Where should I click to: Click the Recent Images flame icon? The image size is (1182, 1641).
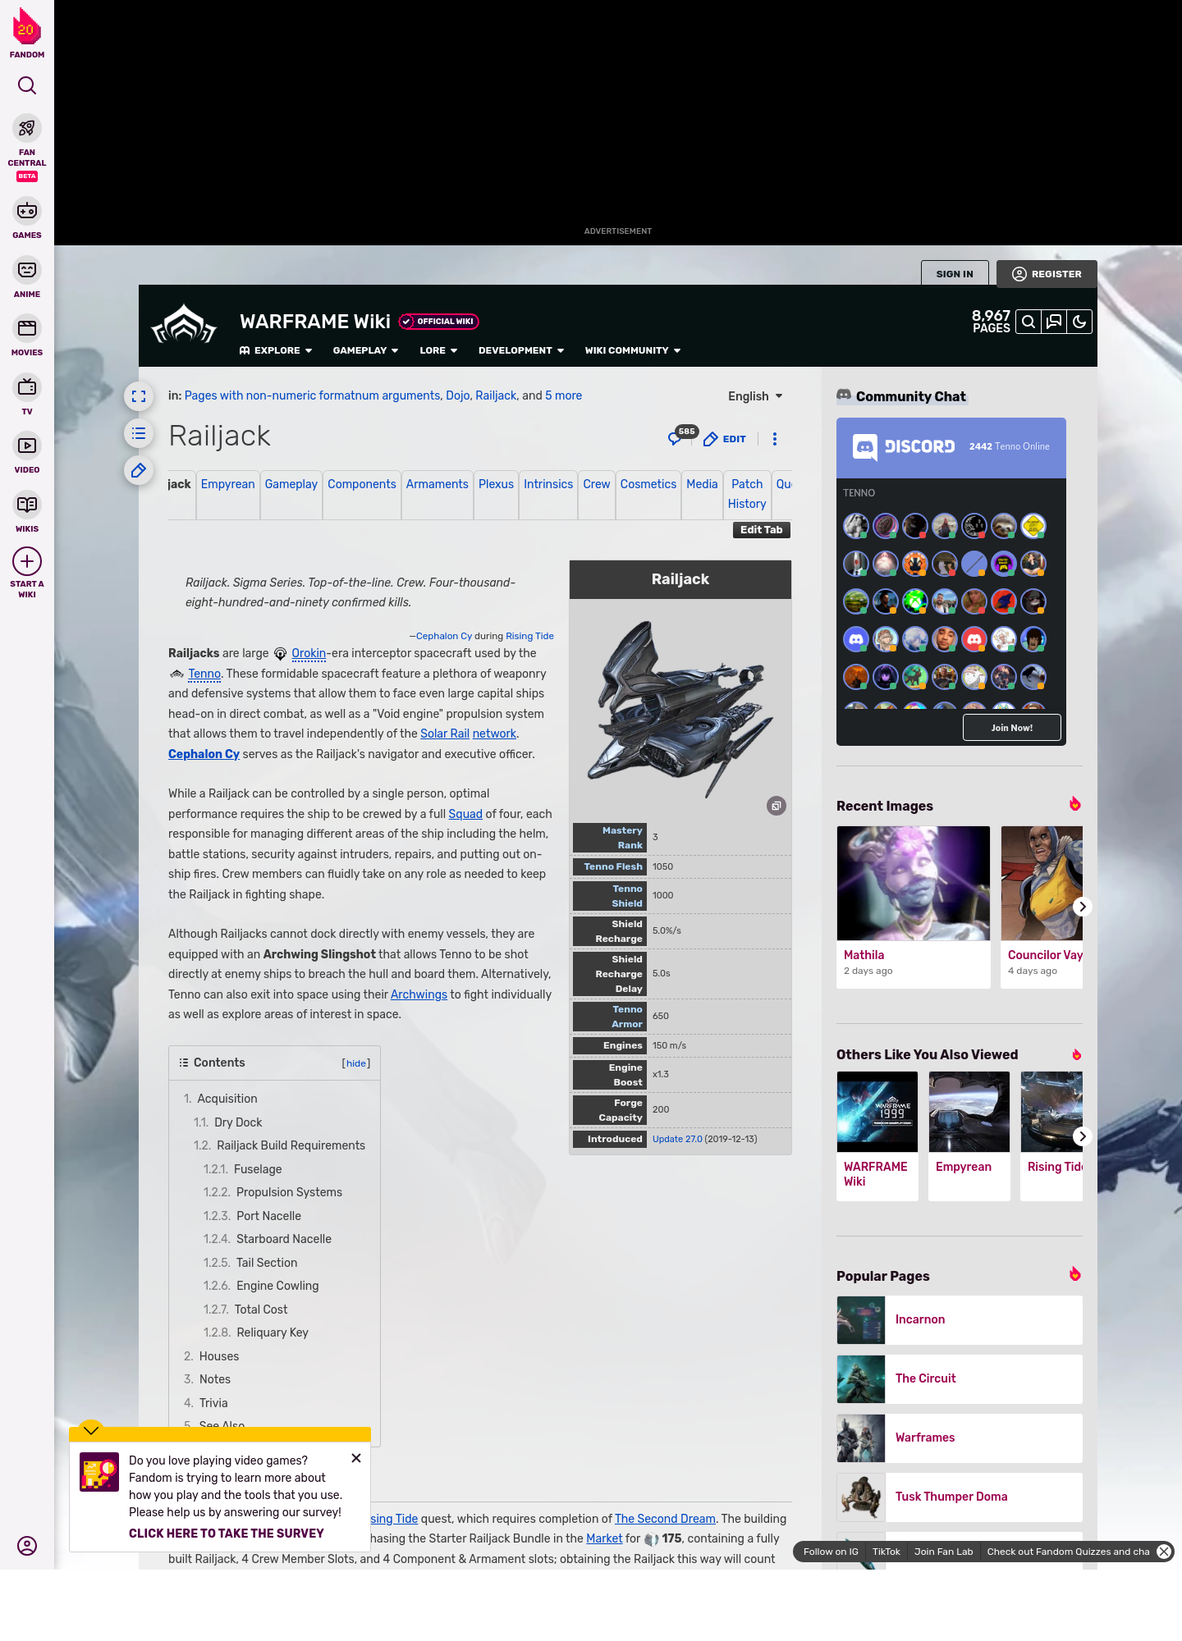pos(1075,804)
